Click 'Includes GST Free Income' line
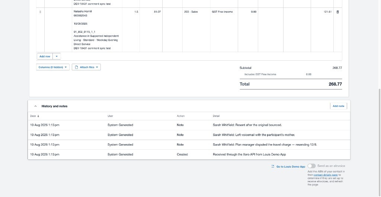 click(260, 74)
